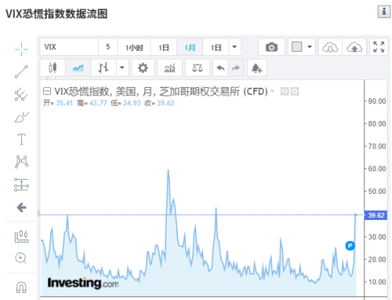The width and height of the screenshot is (392, 300).
Task: Click the undo arrow button
Action: [221, 68]
